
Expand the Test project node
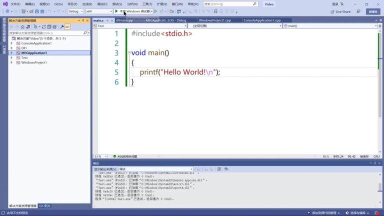coord(11,58)
